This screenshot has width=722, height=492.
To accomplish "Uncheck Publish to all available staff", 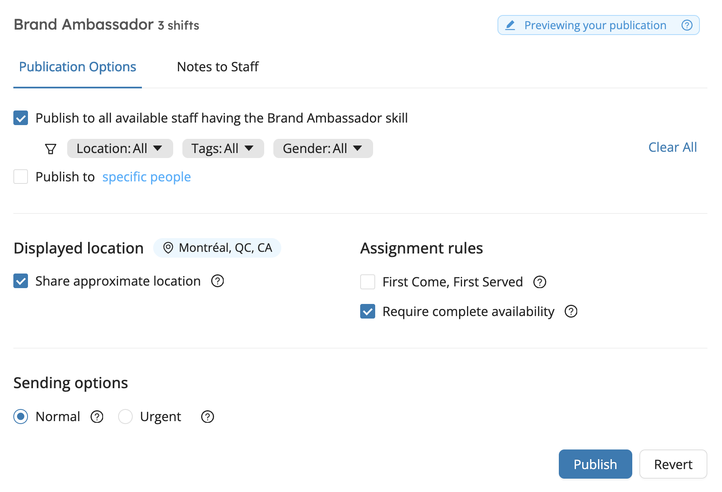I will [x=21, y=118].
